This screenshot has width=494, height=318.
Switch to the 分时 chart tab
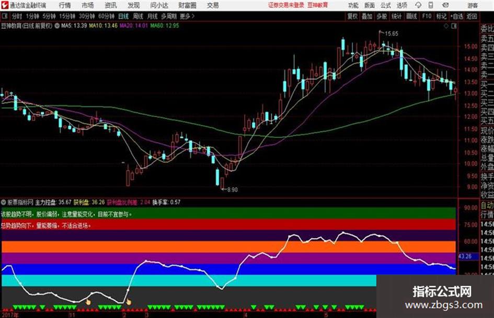coord(17,16)
